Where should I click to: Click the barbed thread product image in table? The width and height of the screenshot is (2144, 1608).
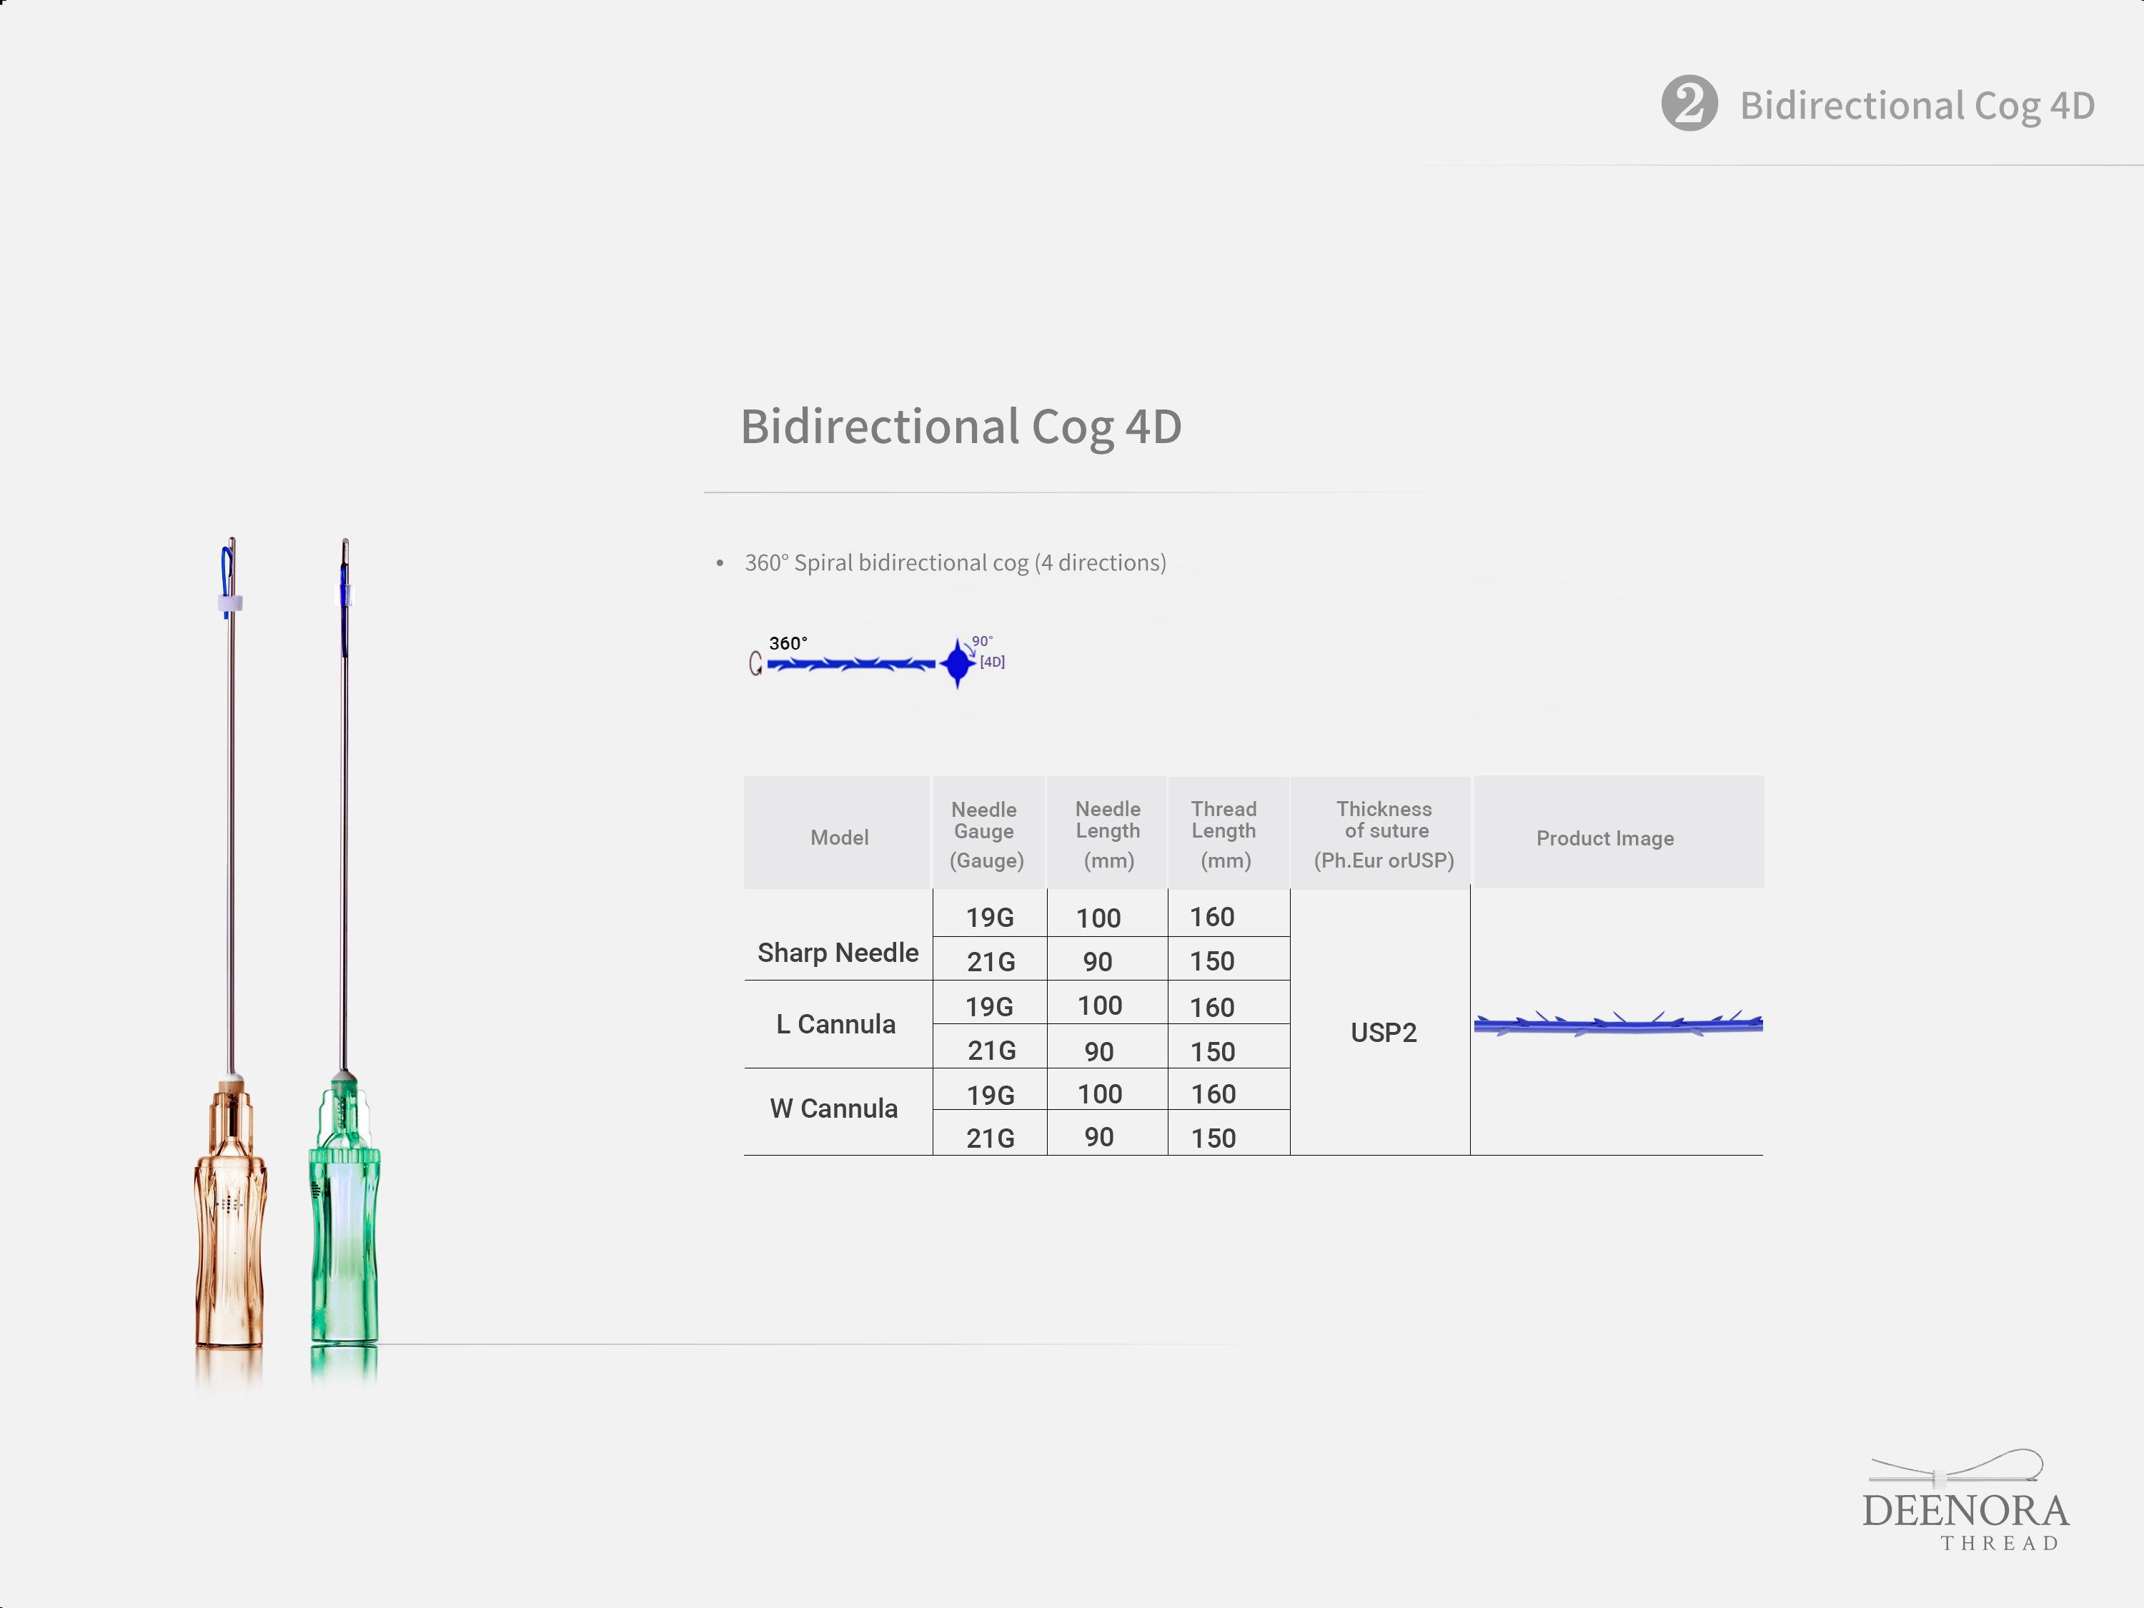click(1617, 1023)
